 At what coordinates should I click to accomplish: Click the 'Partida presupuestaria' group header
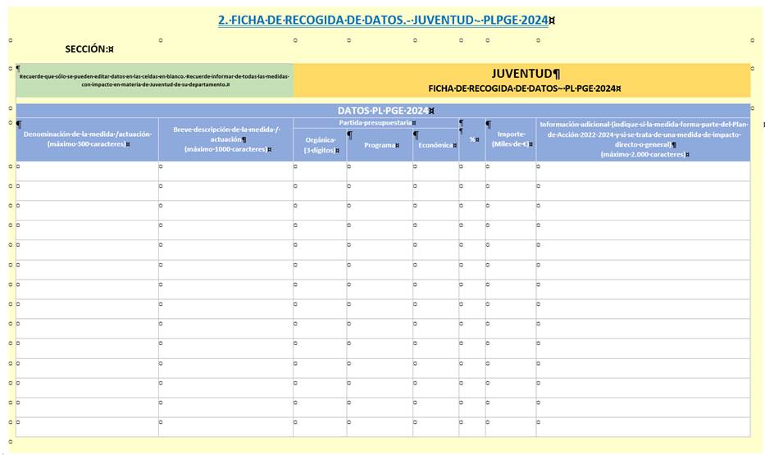376,123
